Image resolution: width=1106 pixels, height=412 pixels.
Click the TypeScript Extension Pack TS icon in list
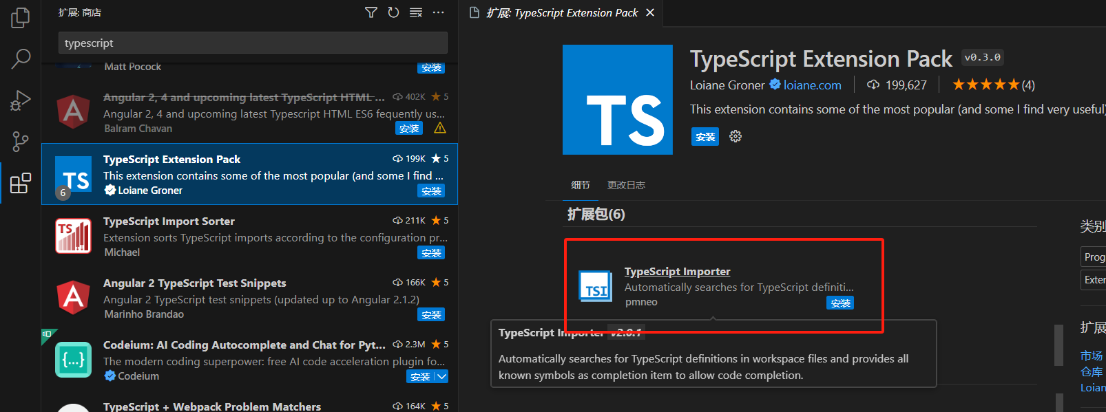[x=74, y=174]
